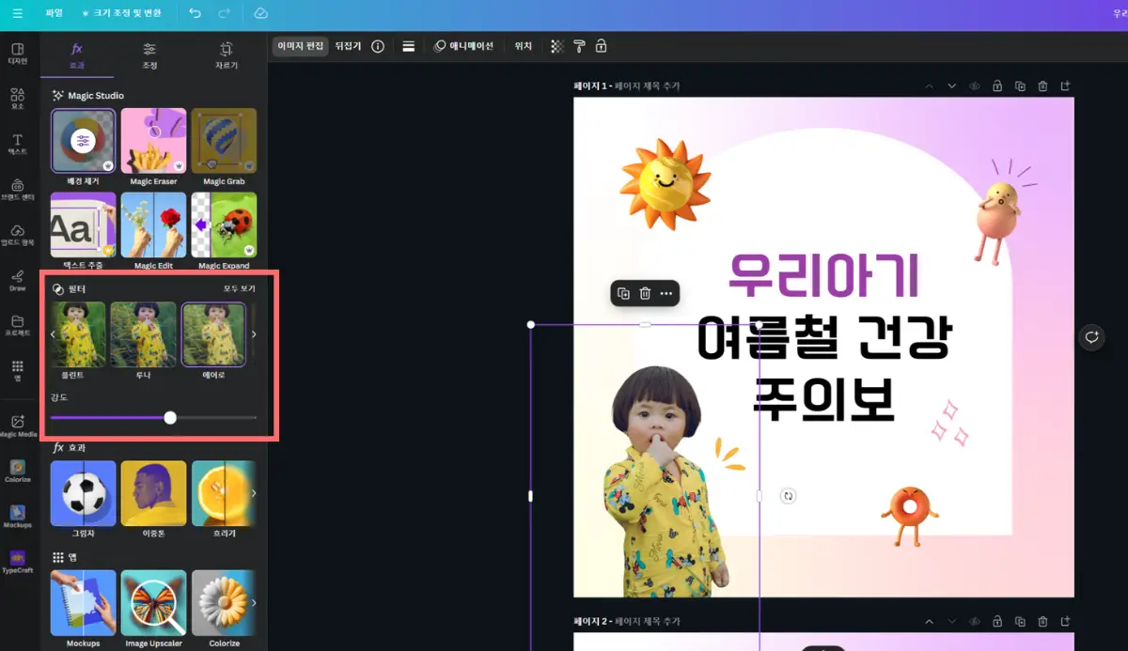Viewport: 1128px width, 651px height.
Task: Select the Draw tool in the sidebar
Action: (17, 278)
